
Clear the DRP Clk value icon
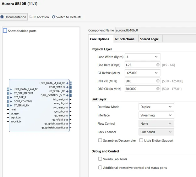click(x=158, y=88)
